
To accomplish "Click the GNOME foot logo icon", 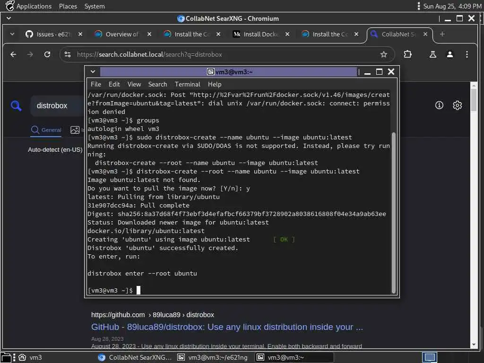I will [10, 6].
